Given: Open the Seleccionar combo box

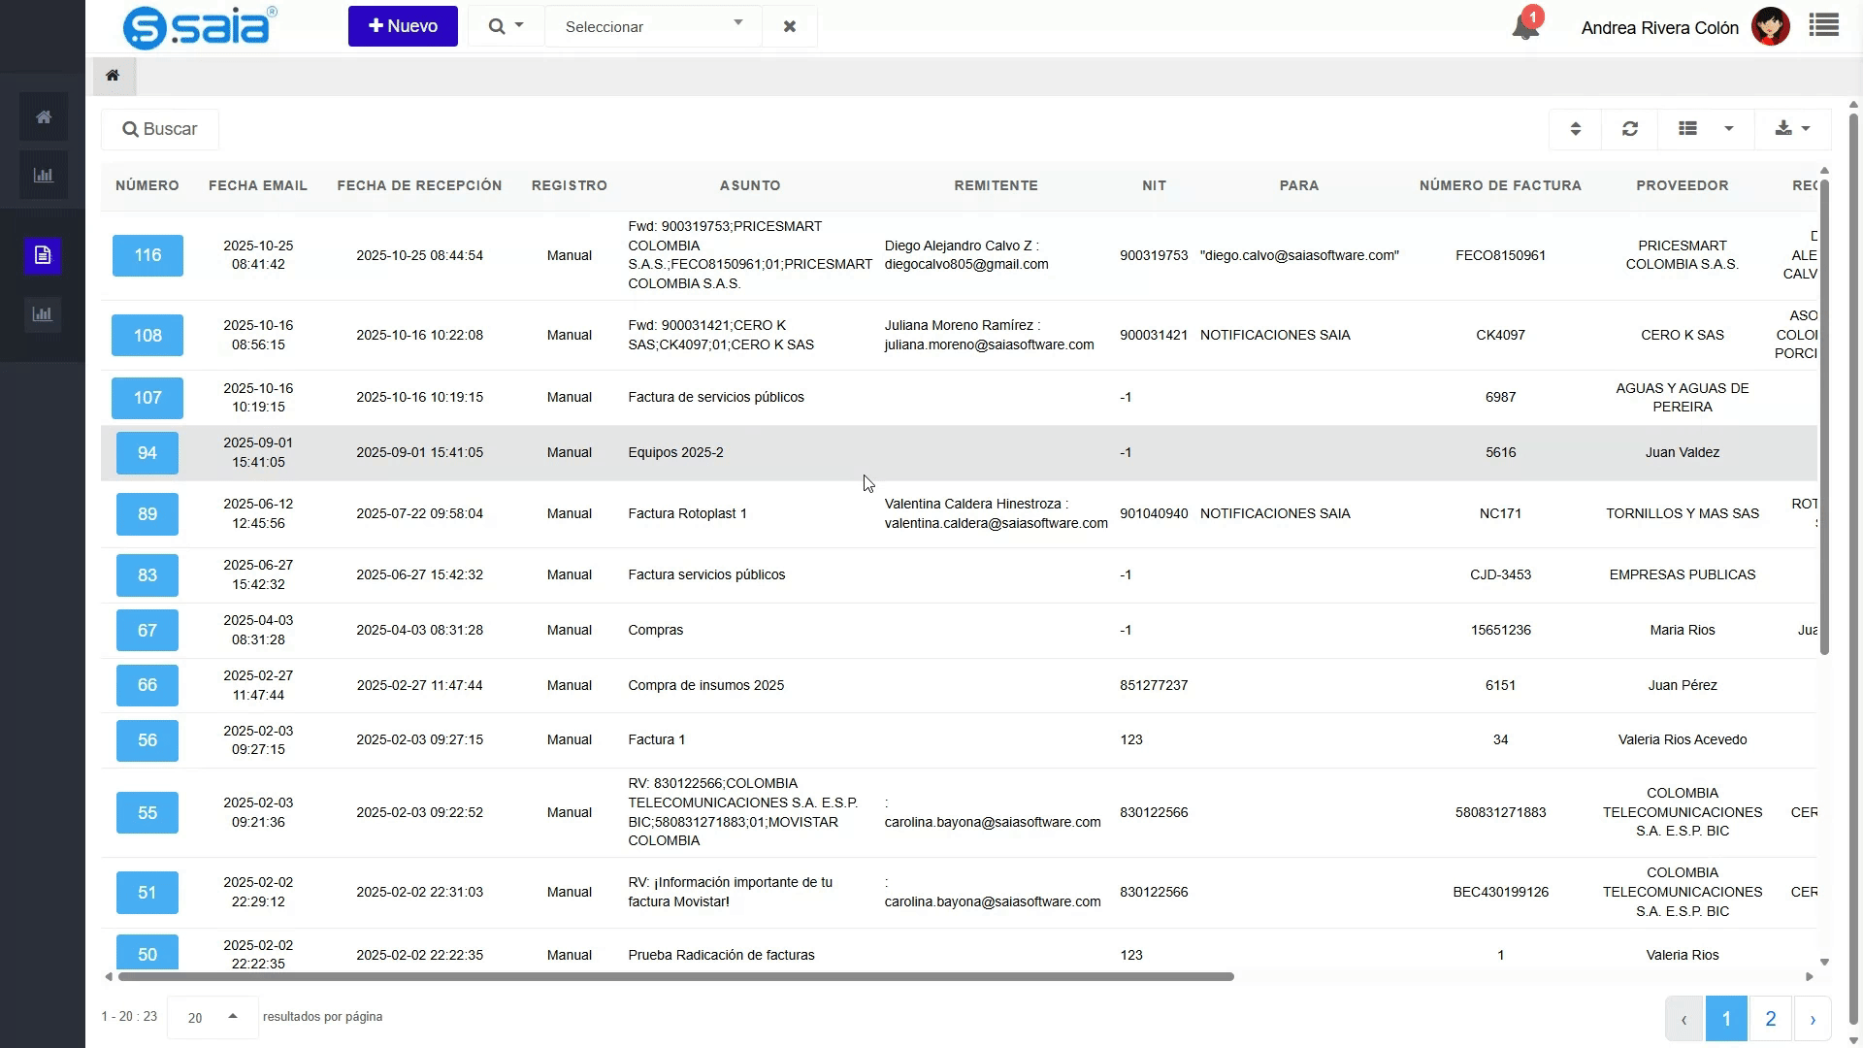Looking at the screenshot, I should 654,26.
